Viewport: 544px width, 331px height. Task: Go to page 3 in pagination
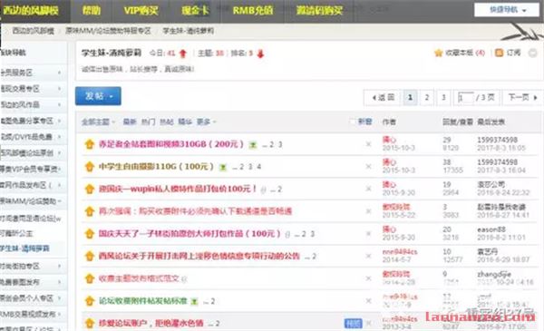coord(443,98)
